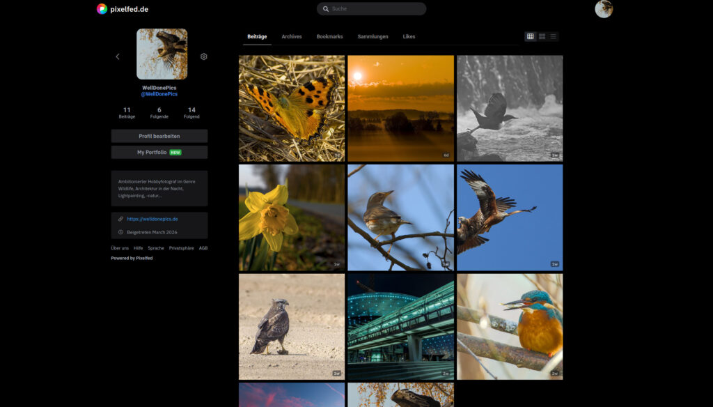The width and height of the screenshot is (713, 407).
Task: Go to the Likes tab
Action: coord(409,36)
